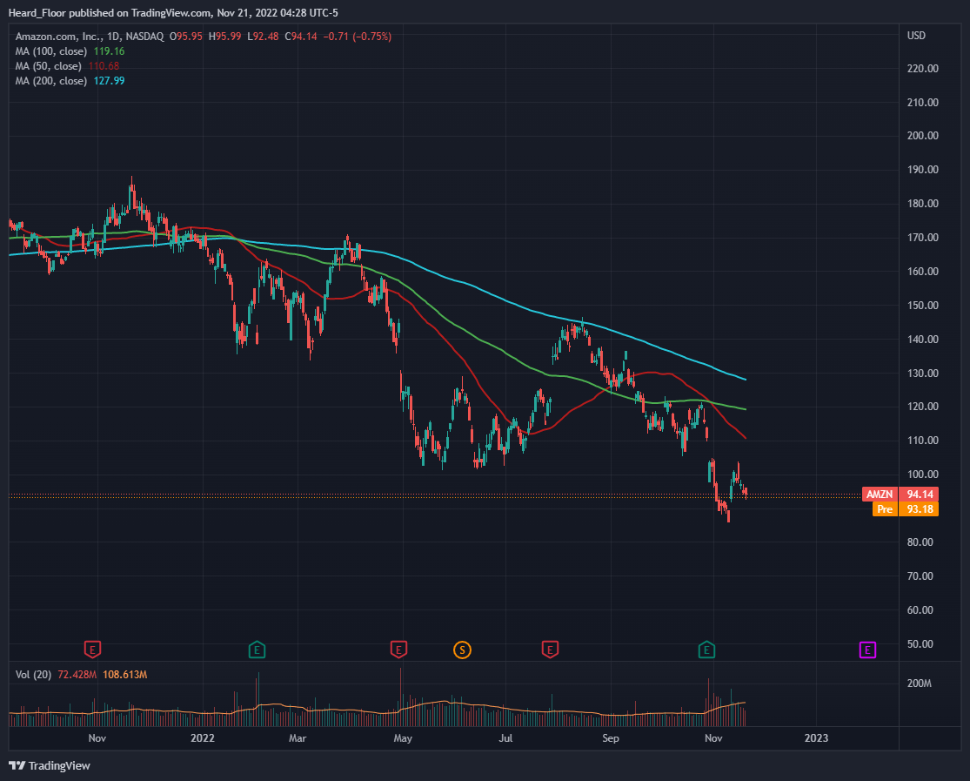Viewport: 970px width, 781px height.
Task: Click the 200M label on volume axis
Action: click(920, 683)
